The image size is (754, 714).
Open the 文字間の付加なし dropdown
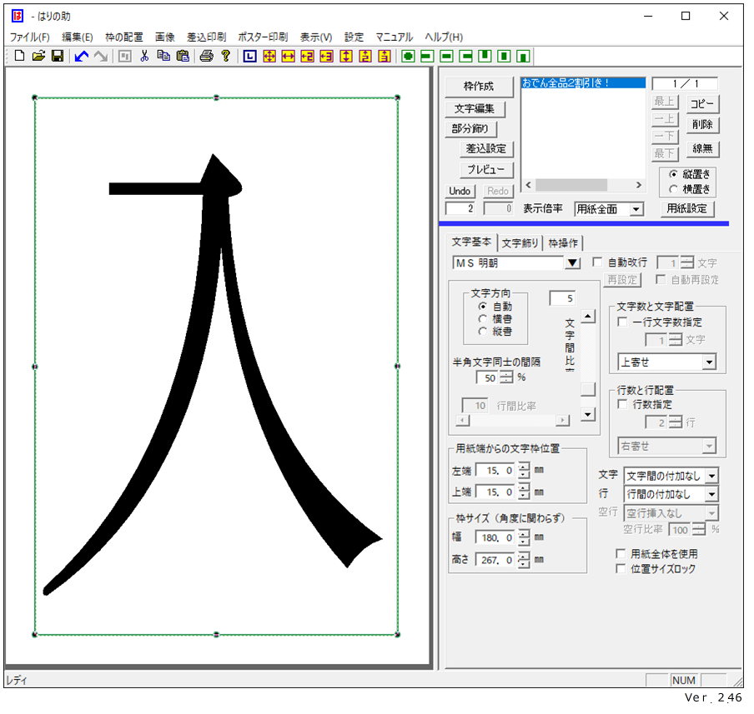[x=711, y=477]
